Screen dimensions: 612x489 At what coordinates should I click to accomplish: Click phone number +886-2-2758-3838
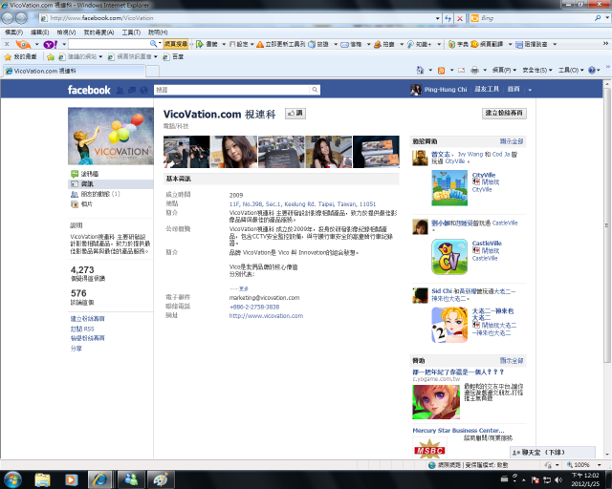[254, 307]
